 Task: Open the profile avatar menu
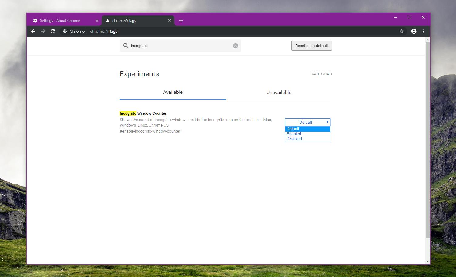pos(414,31)
